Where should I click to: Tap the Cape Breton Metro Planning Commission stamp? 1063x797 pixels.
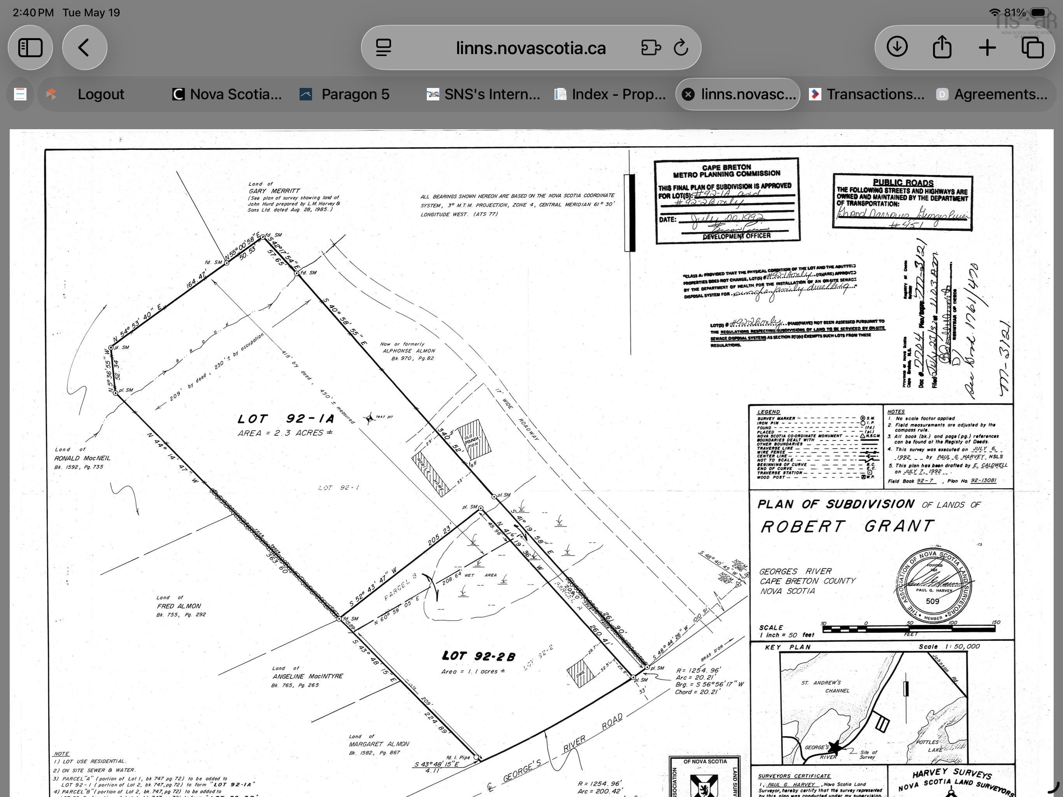point(727,201)
